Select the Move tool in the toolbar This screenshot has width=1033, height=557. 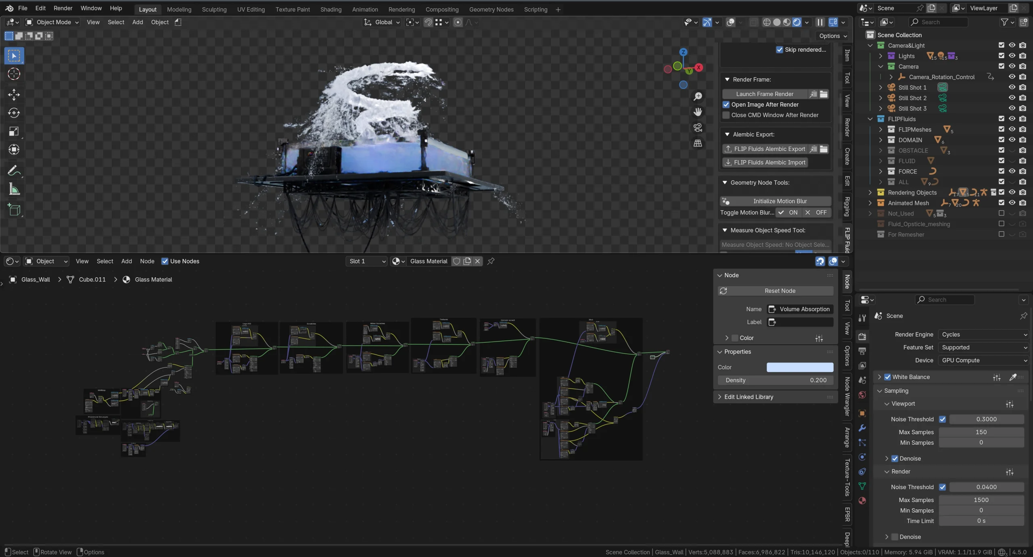[14, 94]
